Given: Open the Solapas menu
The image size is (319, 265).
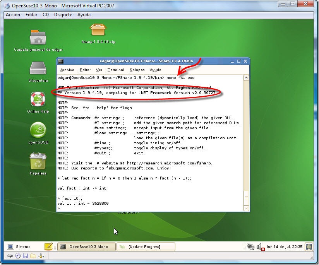Looking at the screenshot, I should click(x=137, y=70).
